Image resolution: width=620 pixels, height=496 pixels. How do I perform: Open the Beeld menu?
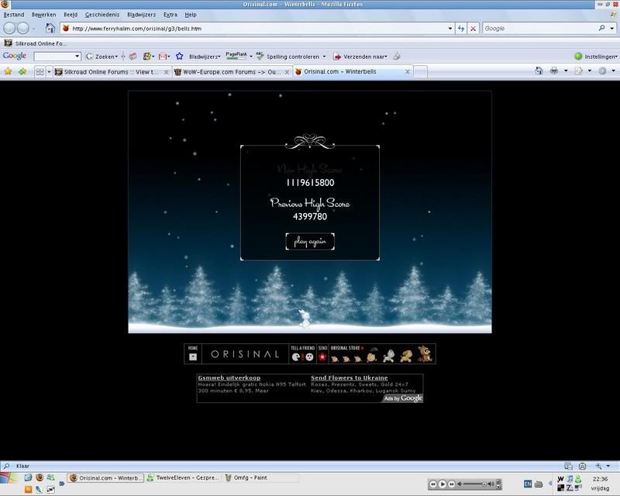[71, 15]
